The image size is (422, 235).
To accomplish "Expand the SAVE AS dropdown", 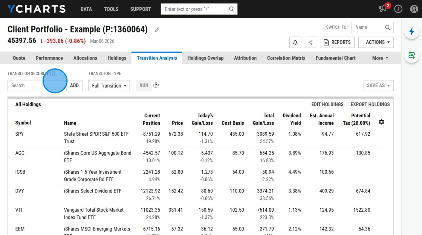I will 378,85.
